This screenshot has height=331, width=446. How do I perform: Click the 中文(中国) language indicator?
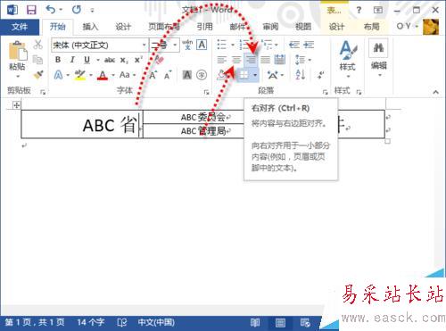(x=156, y=322)
